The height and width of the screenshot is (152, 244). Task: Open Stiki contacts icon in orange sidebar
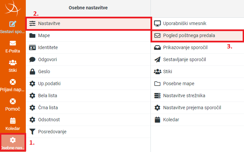13,62
